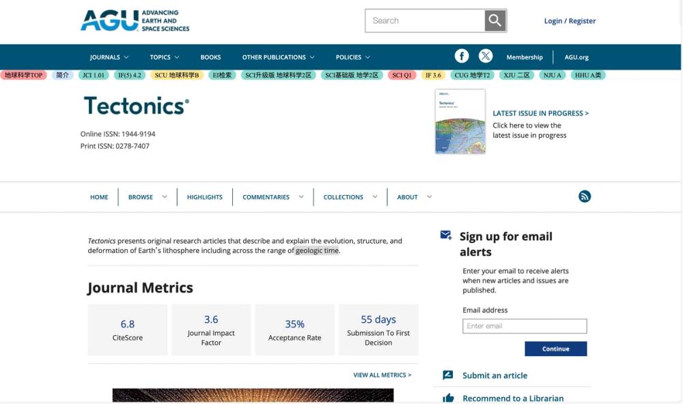Click the Continue button
The image size is (683, 404).
pos(555,349)
